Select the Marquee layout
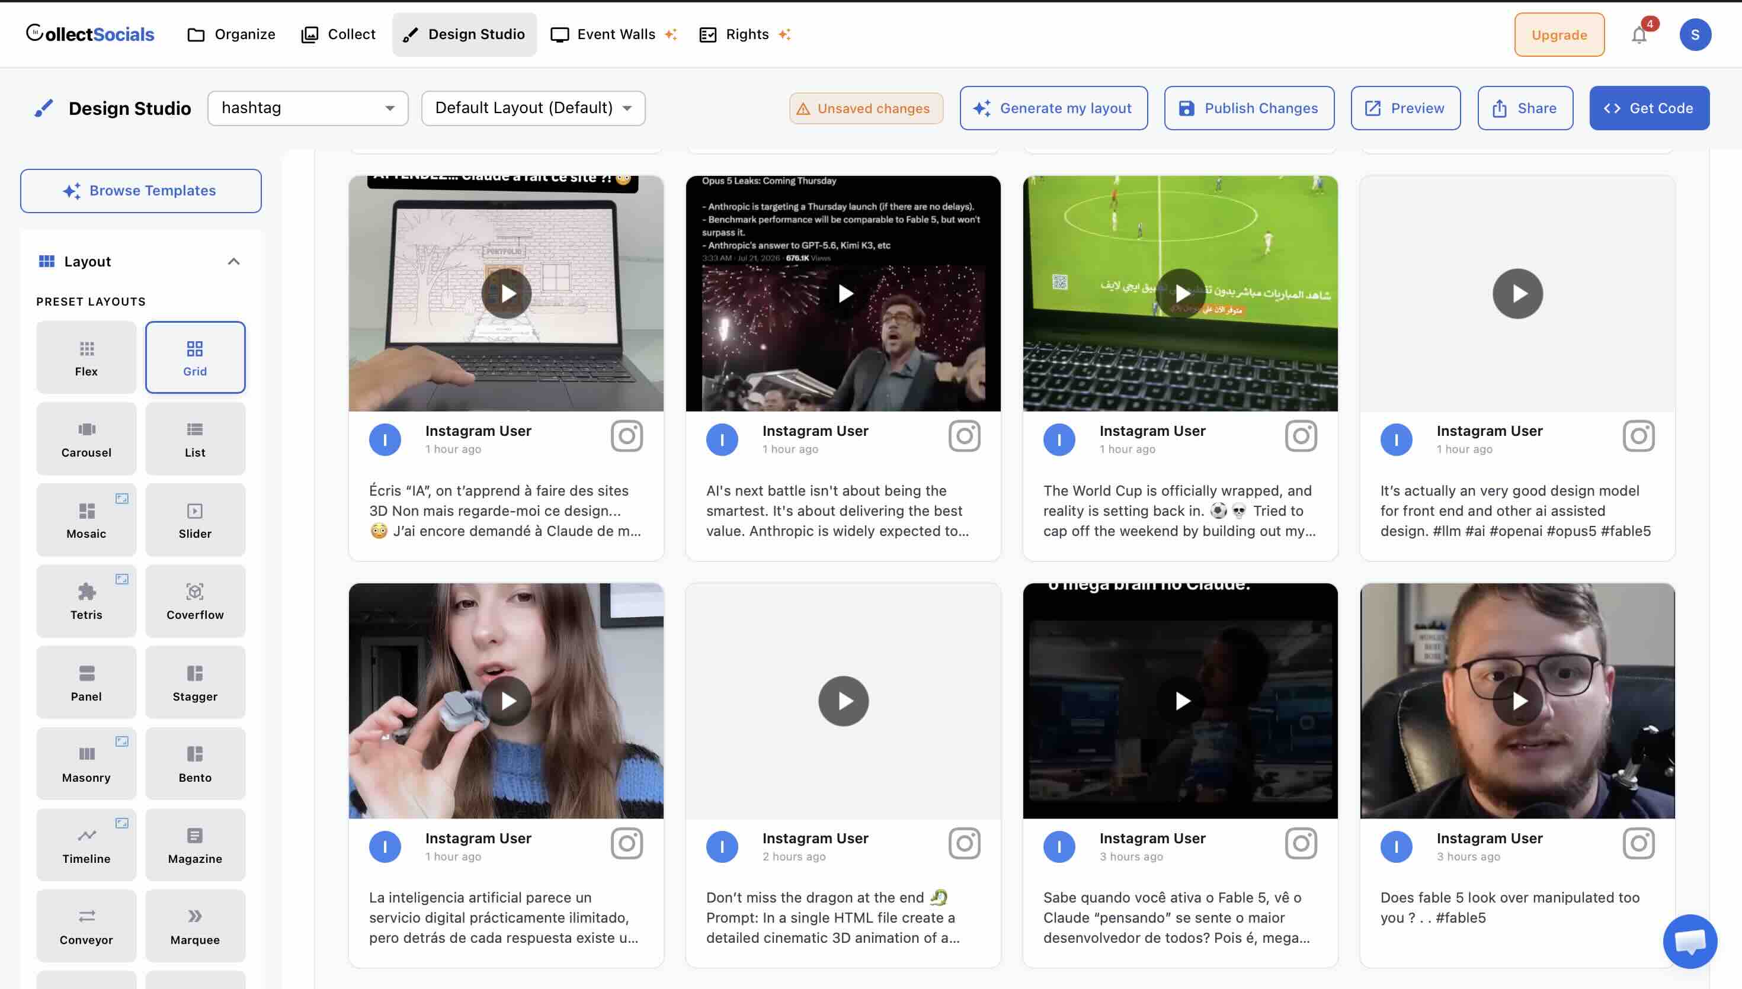The height and width of the screenshot is (989, 1742). pyautogui.click(x=195, y=926)
